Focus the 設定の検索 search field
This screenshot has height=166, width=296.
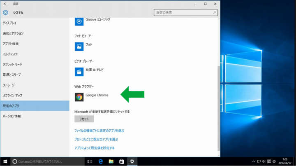[x=185, y=12]
